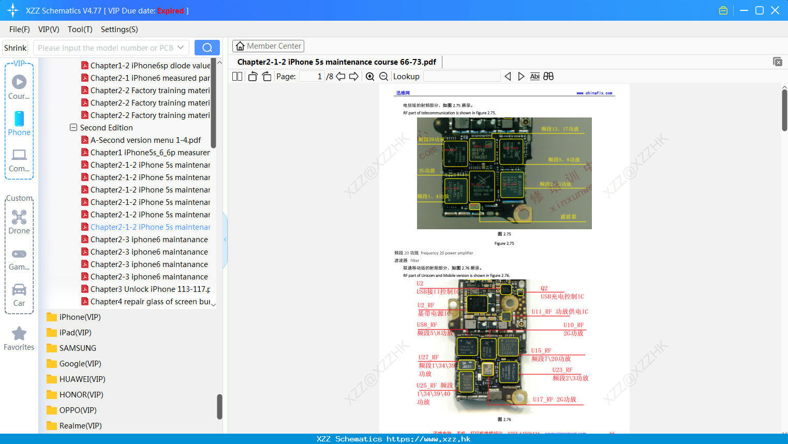Open the iPad(VIP) folder

pos(69,333)
